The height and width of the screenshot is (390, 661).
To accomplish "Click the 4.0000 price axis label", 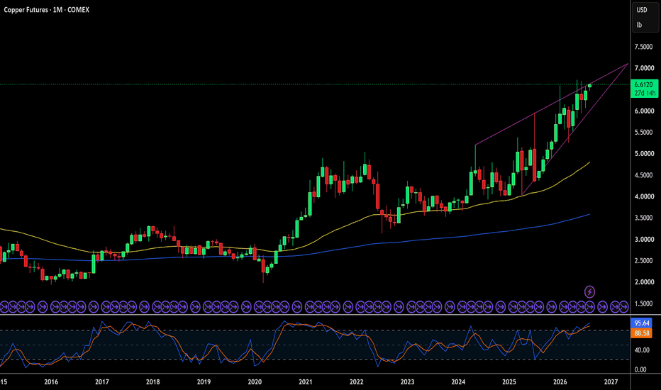I will click(644, 196).
